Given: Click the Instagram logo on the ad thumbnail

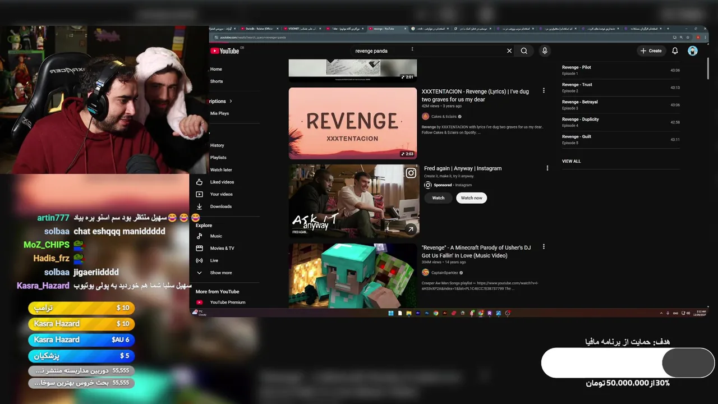Looking at the screenshot, I should tap(411, 173).
